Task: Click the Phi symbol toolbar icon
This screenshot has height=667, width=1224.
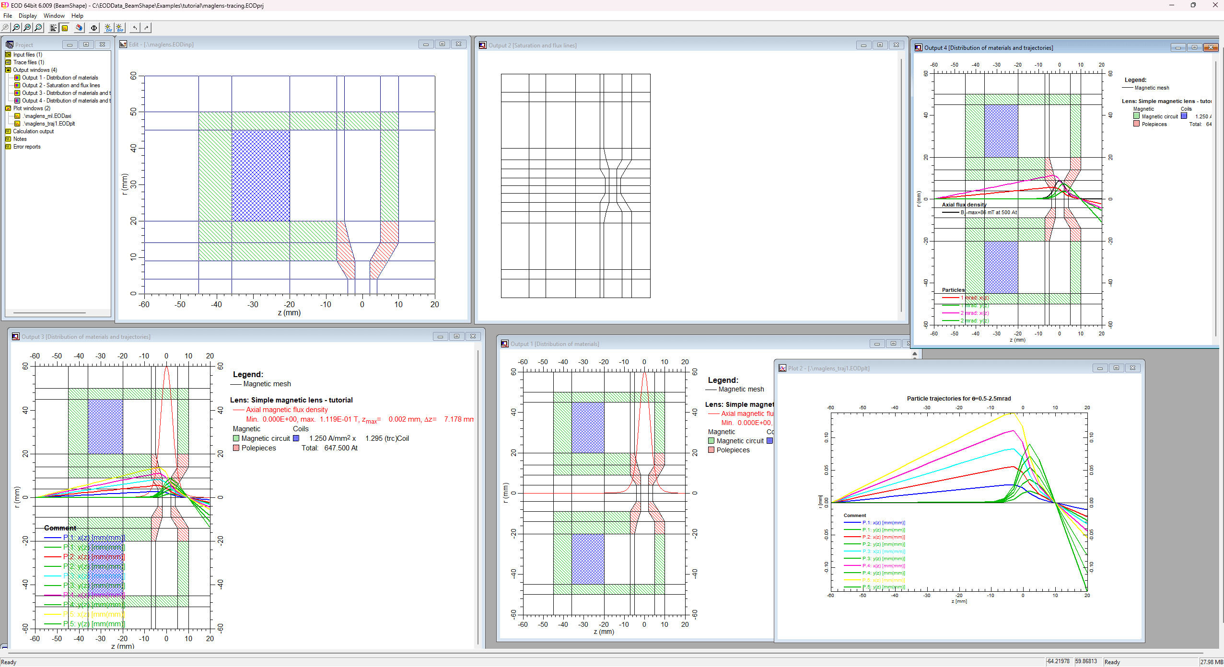Action: pyautogui.click(x=94, y=28)
